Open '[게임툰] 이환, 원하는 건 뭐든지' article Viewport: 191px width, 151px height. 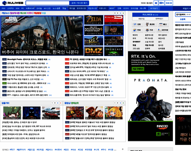[x=20, y=122]
